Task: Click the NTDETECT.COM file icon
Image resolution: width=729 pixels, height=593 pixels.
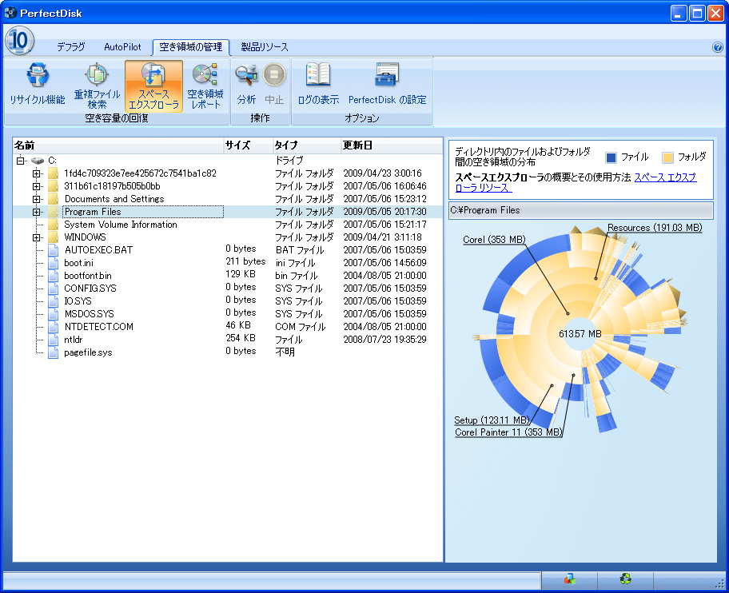Action: point(53,327)
